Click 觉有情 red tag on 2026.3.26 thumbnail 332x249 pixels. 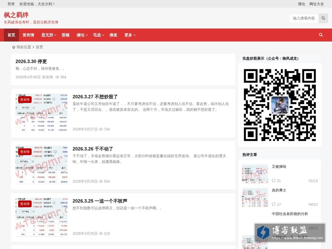pos(25,152)
